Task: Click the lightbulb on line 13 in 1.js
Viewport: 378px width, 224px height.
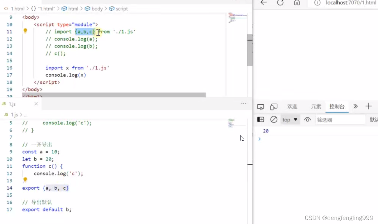Action: [25, 180]
